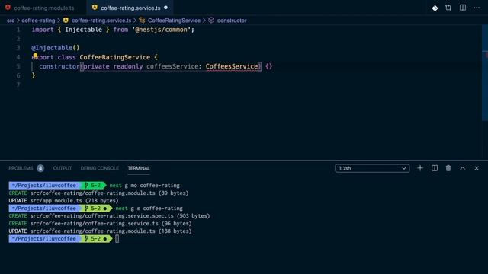The image size is (488, 274).
Task: Maximize panel with up chevron
Action: point(463,168)
